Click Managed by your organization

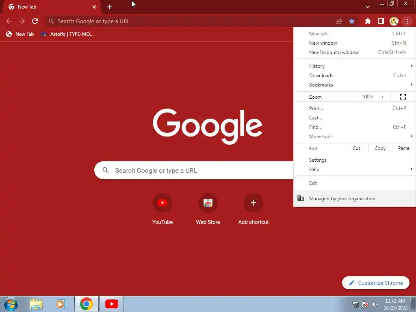point(354,198)
